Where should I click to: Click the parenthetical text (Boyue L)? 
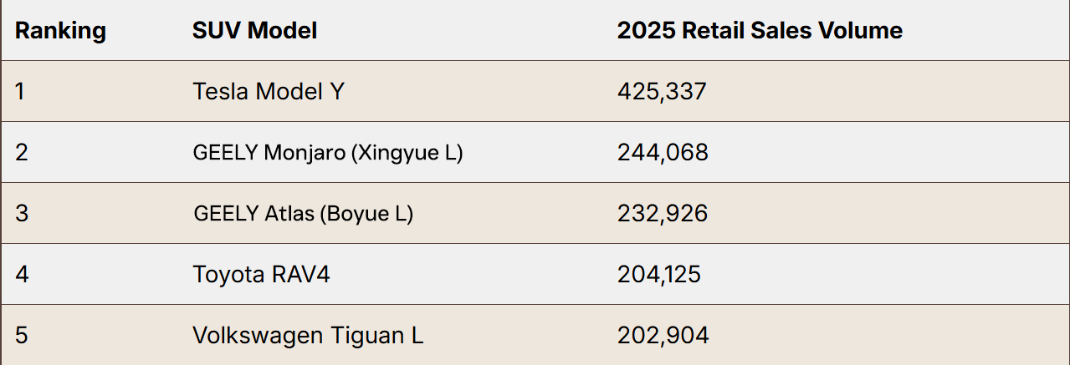[x=367, y=214]
